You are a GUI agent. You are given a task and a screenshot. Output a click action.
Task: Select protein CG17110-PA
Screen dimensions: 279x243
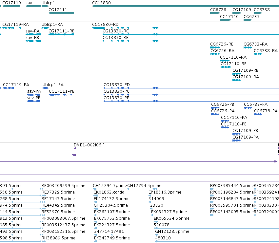point(234,118)
